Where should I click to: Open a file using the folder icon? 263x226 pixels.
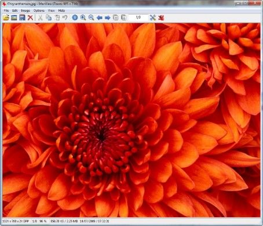click(6, 17)
